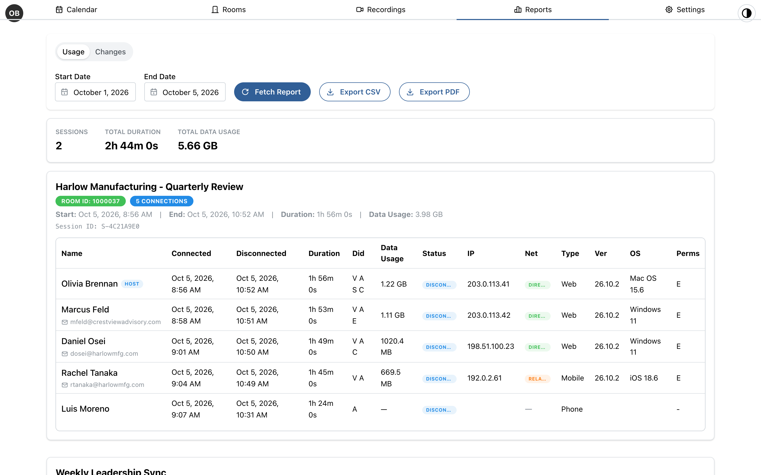This screenshot has width=761, height=475.
Task: Click the HOST badge next to Olivia Brennan
Action: click(x=132, y=284)
